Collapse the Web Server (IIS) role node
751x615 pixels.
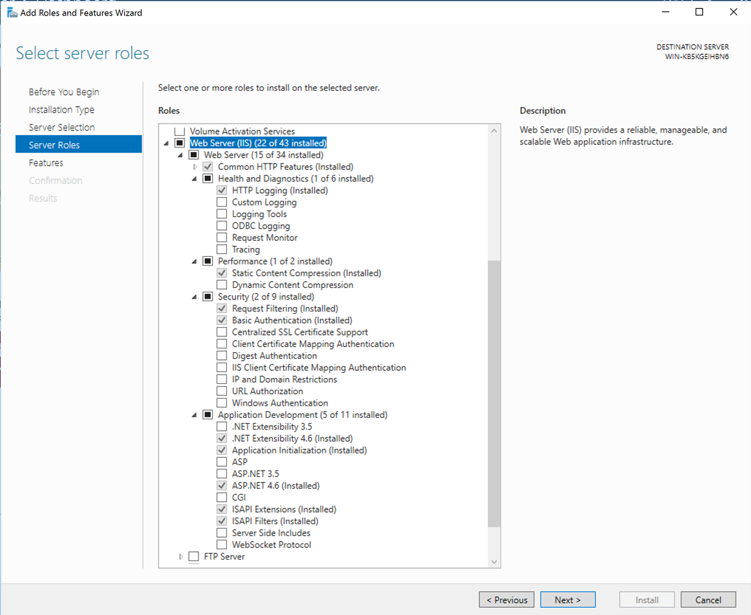(x=166, y=143)
